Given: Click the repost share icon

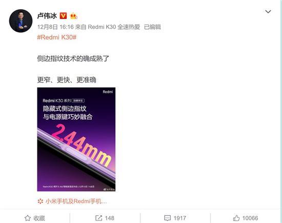Looking at the screenshot, I should [98, 218].
